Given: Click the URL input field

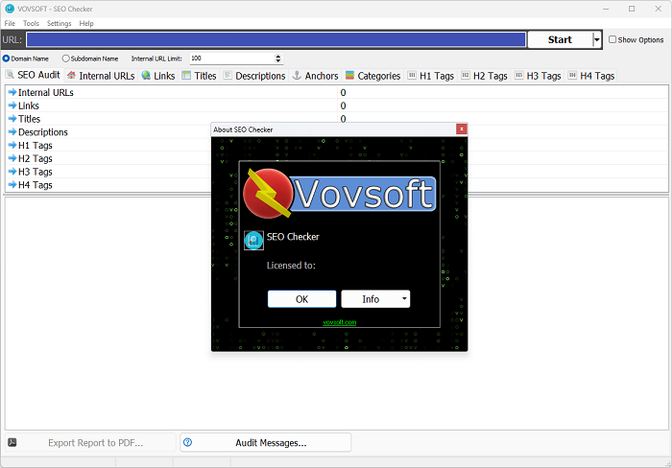Looking at the screenshot, I should 276,40.
